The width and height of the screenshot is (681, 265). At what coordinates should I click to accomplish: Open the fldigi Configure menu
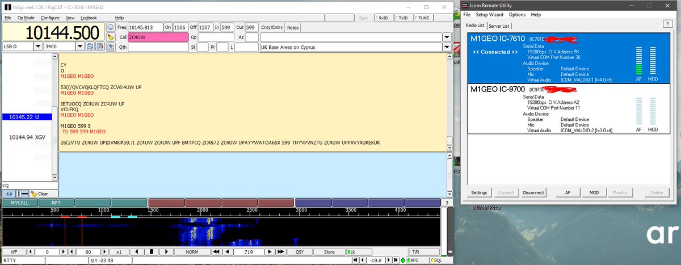50,18
